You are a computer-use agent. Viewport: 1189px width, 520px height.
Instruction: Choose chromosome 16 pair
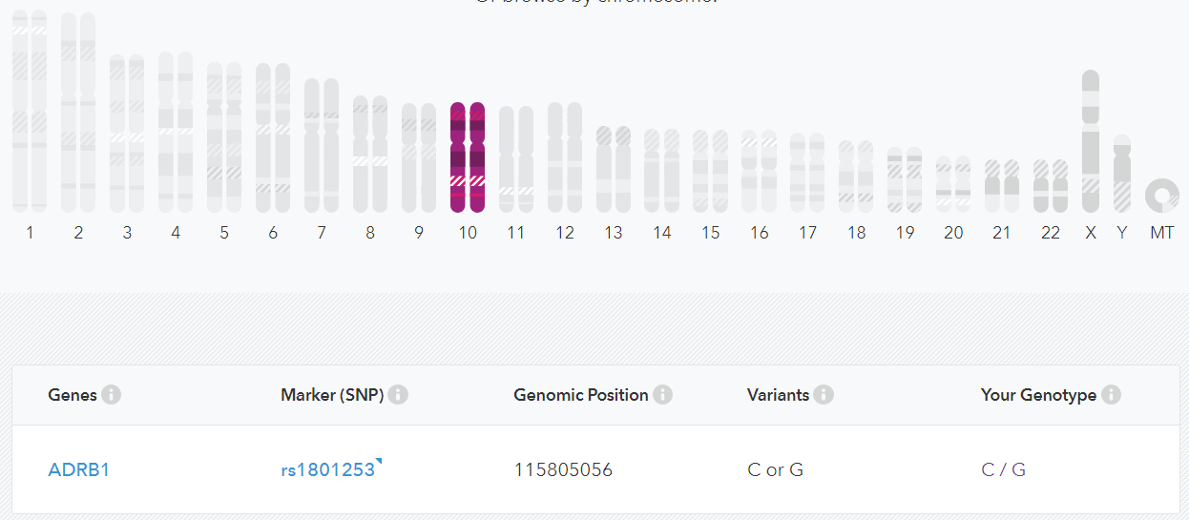pyautogui.click(x=760, y=171)
